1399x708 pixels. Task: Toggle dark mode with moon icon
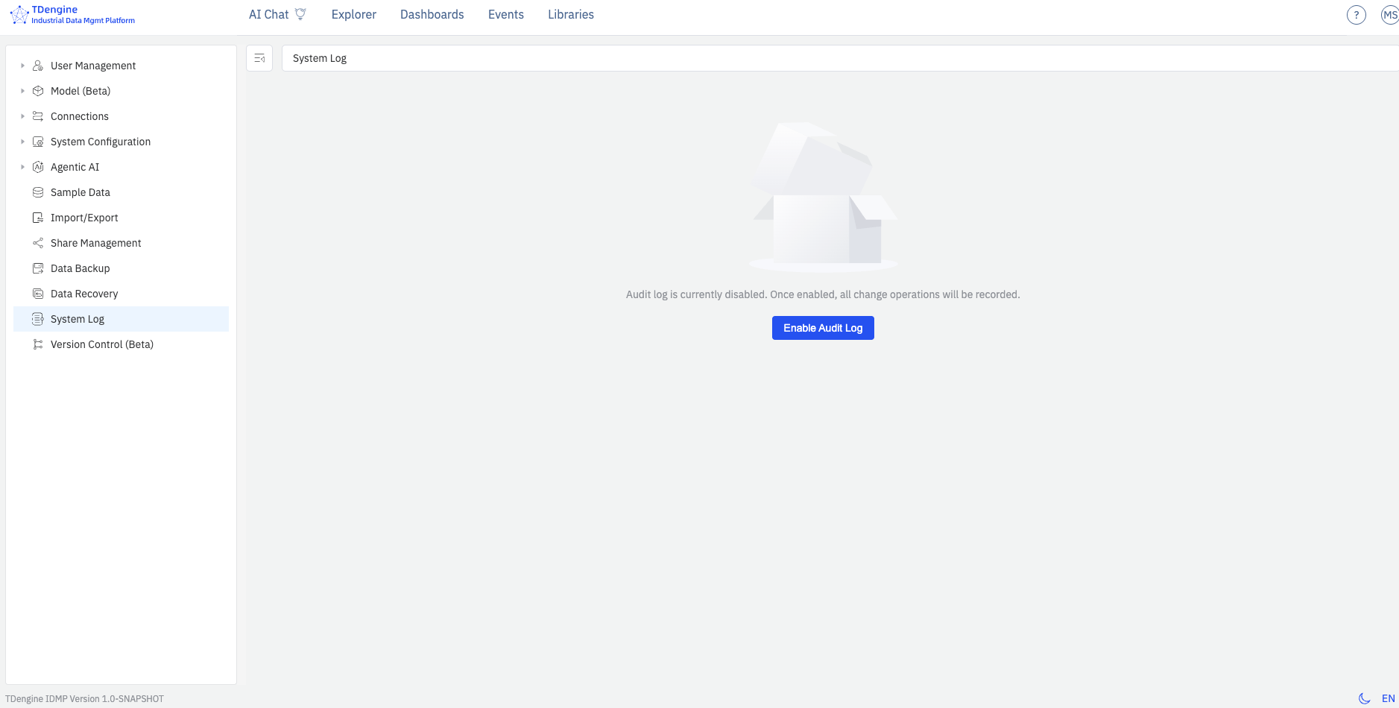(x=1365, y=698)
